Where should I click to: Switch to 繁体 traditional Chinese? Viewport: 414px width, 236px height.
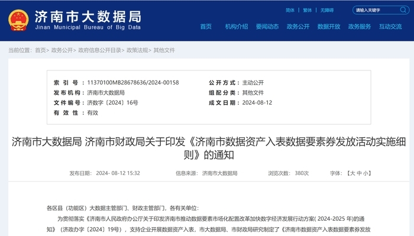click(308, 10)
